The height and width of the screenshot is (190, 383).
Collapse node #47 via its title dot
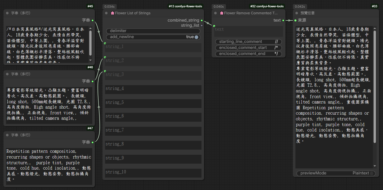8,135
